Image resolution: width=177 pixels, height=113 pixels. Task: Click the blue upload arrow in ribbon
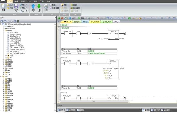click(x=33, y=6)
